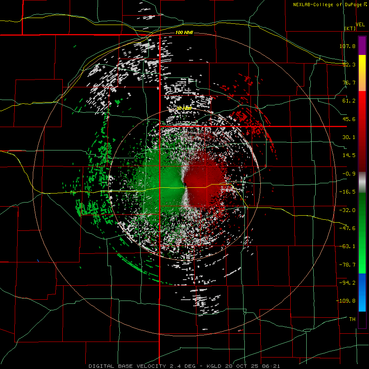Pick the black TH segment of color bar
This screenshot has width=369, height=369.
coord(362,319)
